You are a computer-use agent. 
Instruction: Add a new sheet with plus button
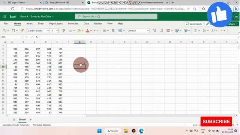pos(31,120)
